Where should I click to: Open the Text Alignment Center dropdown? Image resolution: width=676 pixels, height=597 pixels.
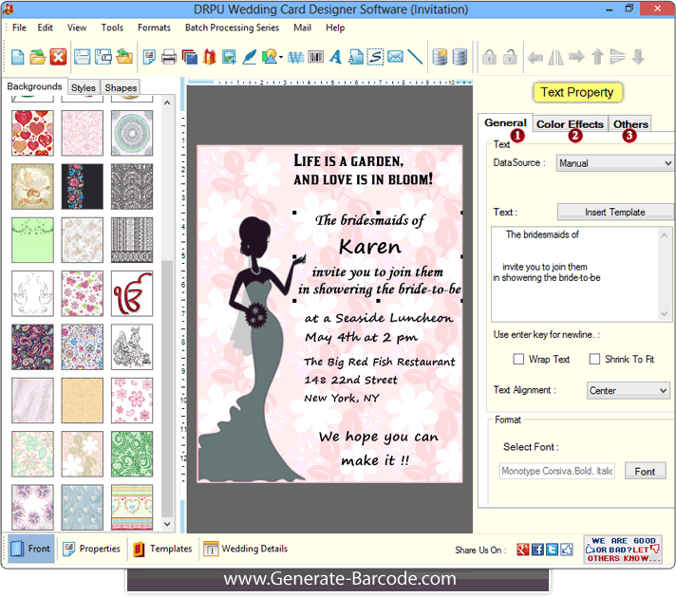point(628,390)
